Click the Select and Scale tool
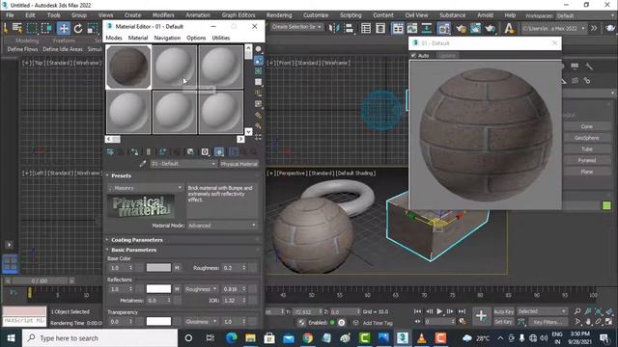The height and width of the screenshot is (347, 618). pos(93,28)
